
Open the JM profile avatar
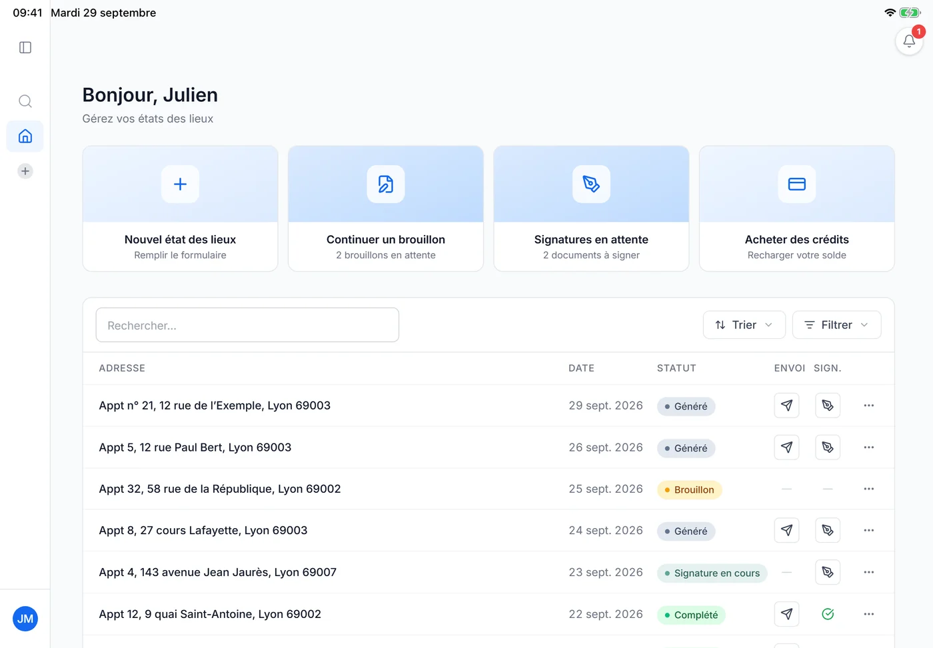pyautogui.click(x=25, y=619)
